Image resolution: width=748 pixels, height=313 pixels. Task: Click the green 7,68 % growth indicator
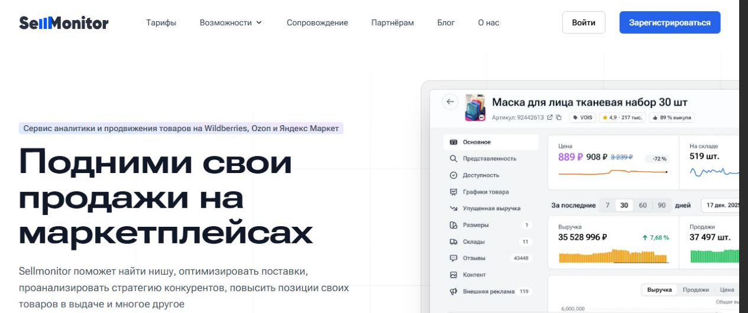coord(655,237)
